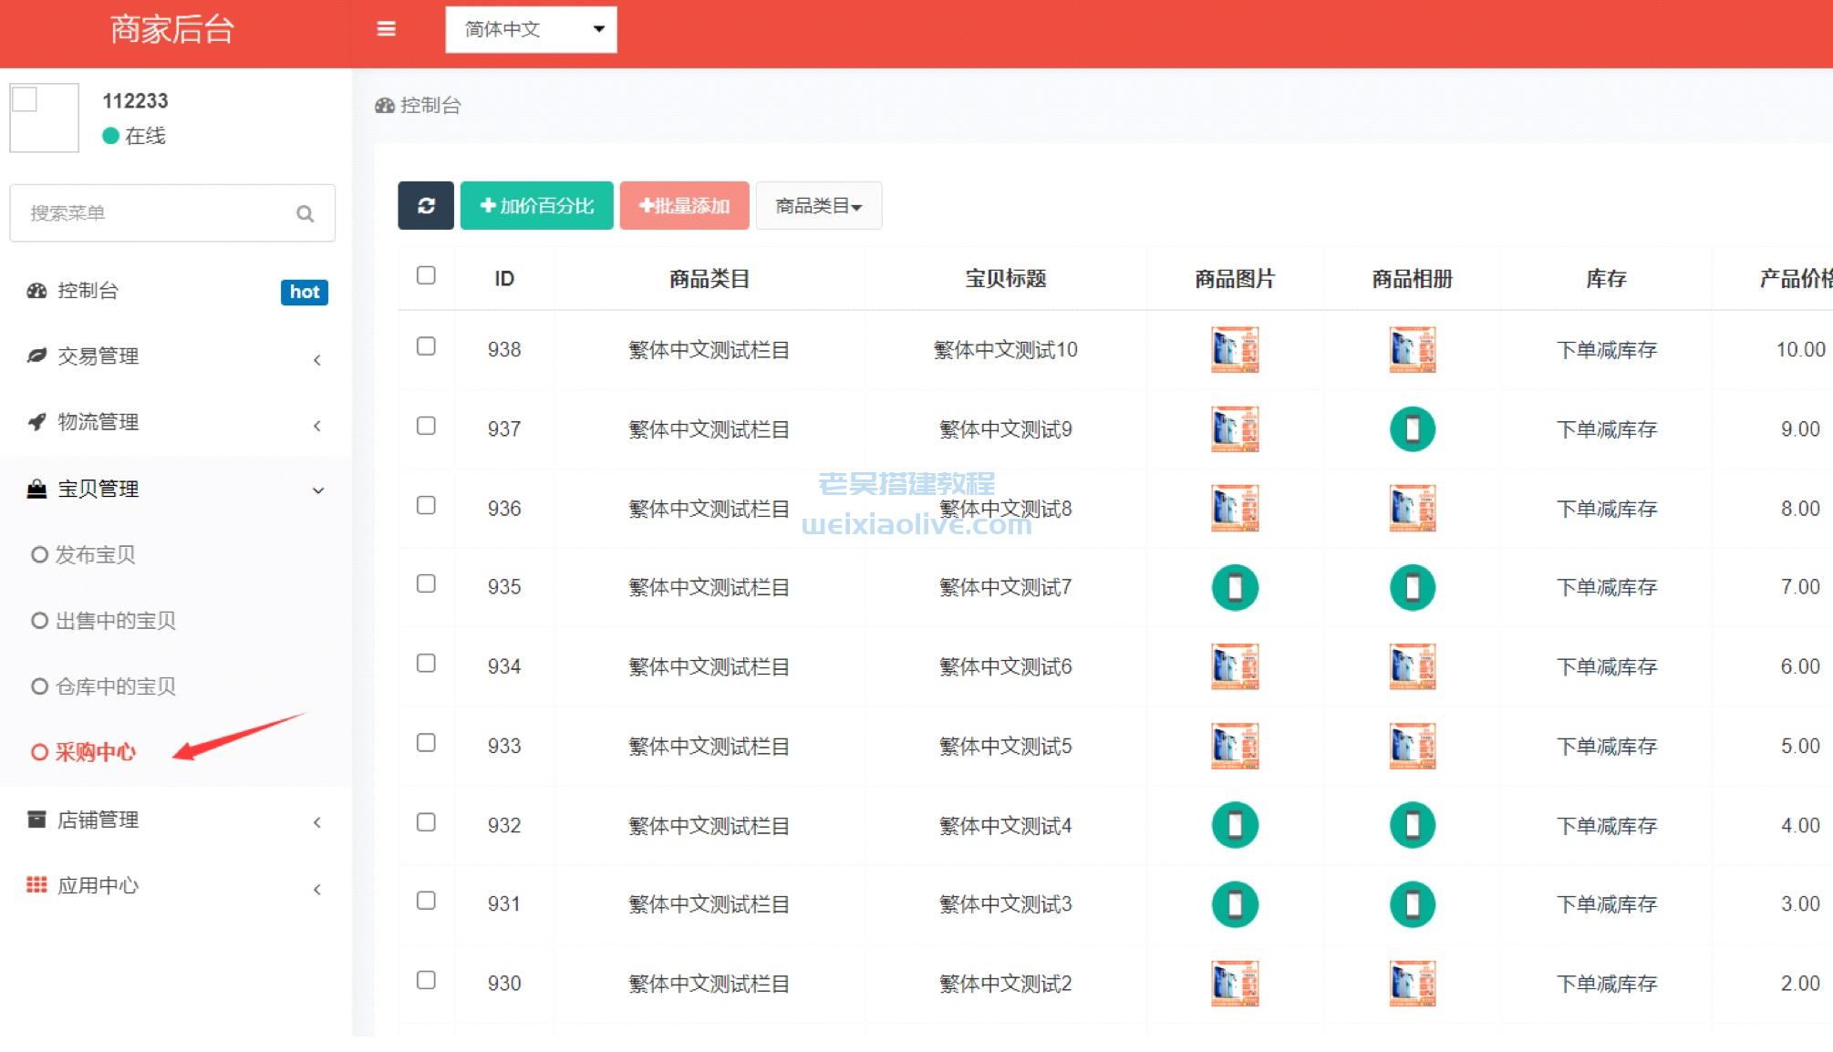This screenshot has width=1833, height=1052.
Task: Check the row checkbox for ID 938
Action: coord(426,346)
